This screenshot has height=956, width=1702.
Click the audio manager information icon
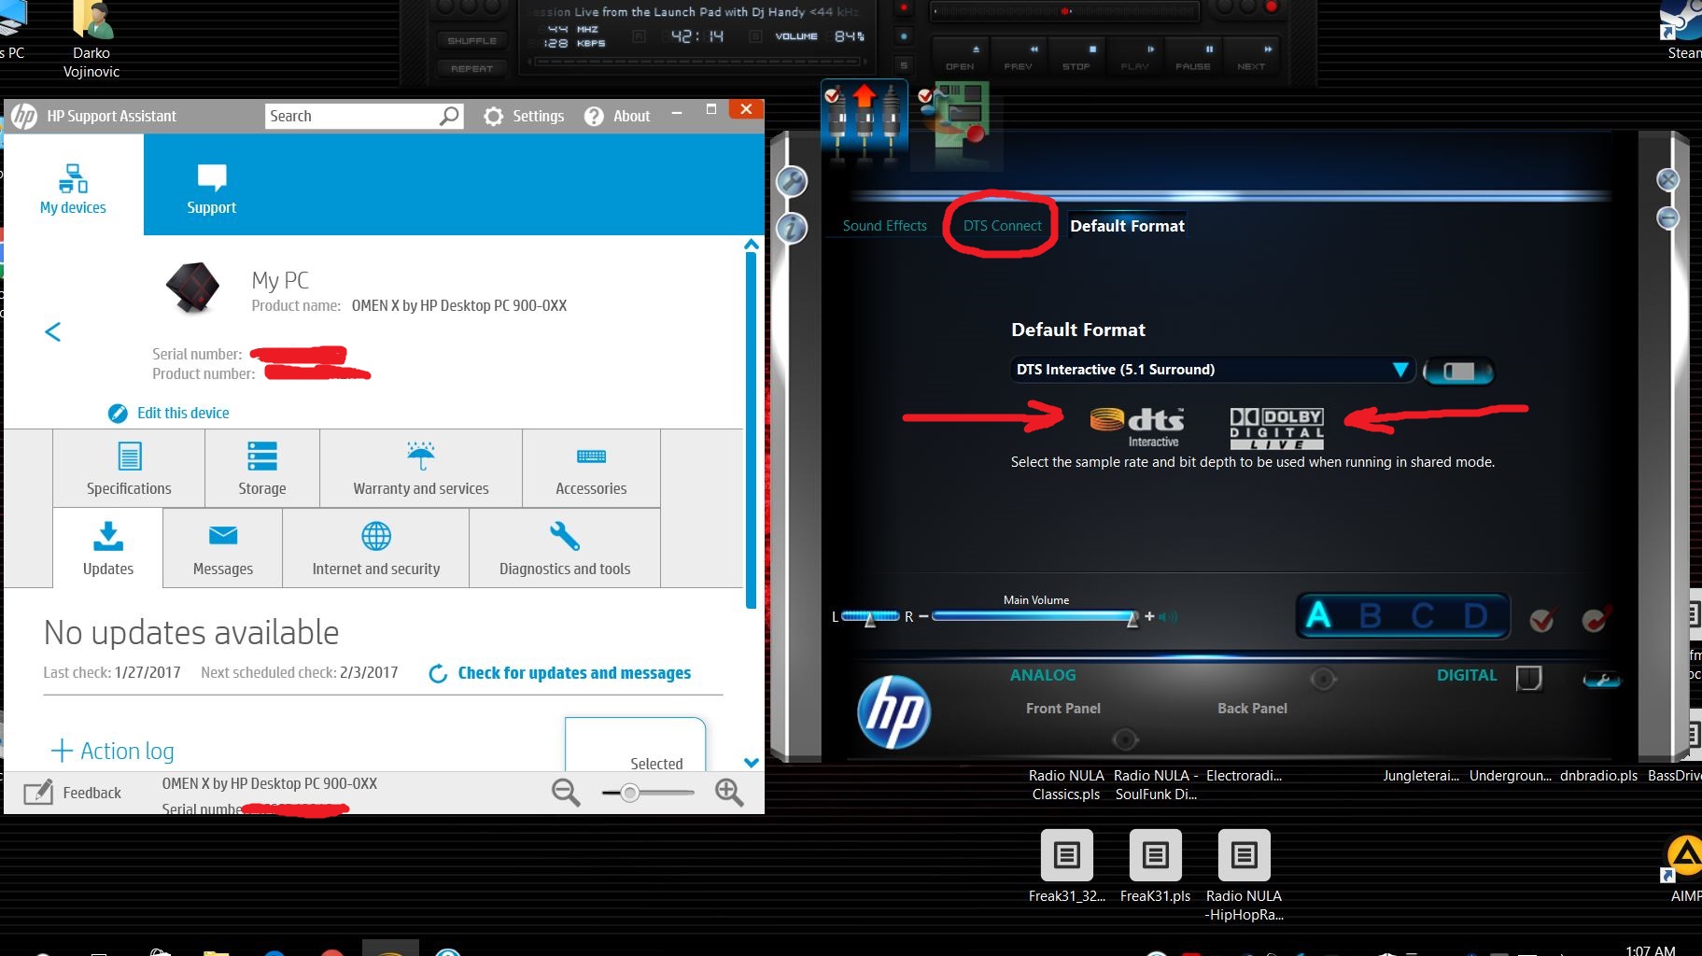792,227
